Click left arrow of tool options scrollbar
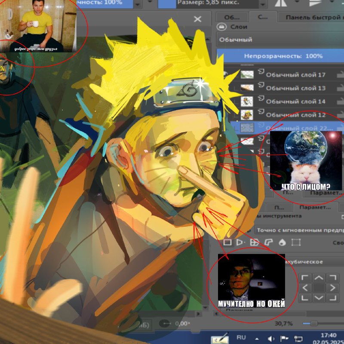Image resolution: width=344 pixels, height=344 pixels. pyautogui.click(x=216, y=314)
